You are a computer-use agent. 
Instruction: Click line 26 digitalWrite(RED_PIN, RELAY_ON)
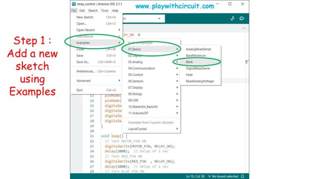(x=140, y=162)
